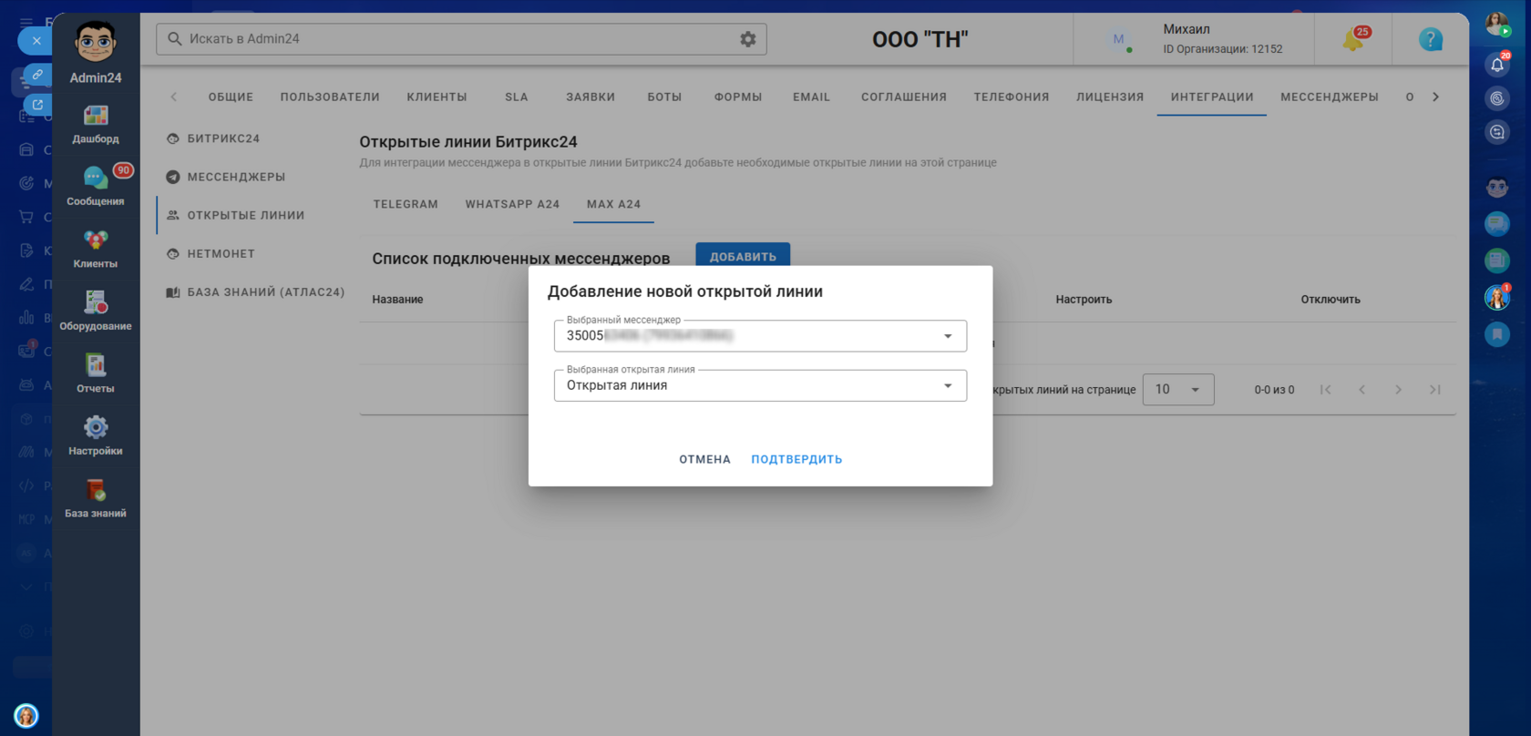Cancel dialog with ОТМЕНА button
Image resolution: width=1531 pixels, height=736 pixels.
tap(704, 459)
